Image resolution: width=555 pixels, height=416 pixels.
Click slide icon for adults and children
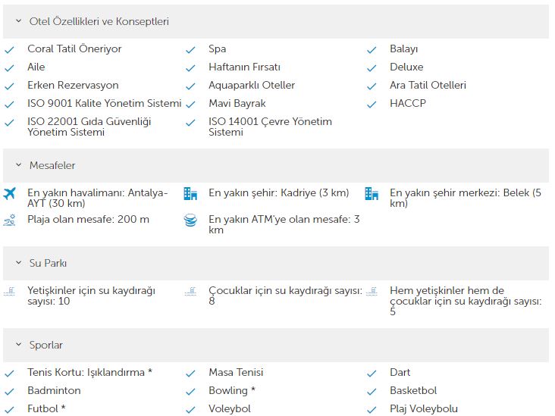coord(372,292)
